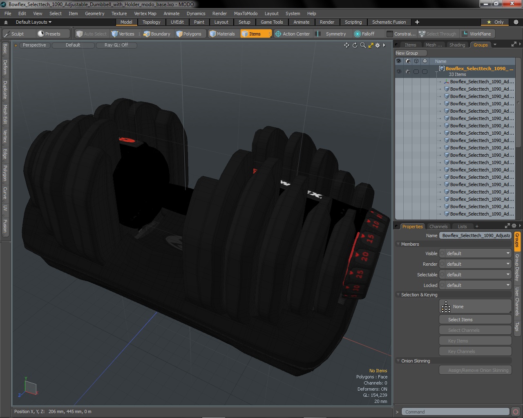Image resolution: width=523 pixels, height=418 pixels.
Task: Open the Groups panel tab dropdown arrow
Action: tap(495, 45)
